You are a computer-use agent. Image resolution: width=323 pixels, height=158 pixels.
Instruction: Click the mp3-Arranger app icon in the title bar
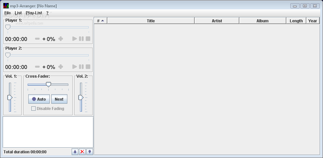click(6, 6)
